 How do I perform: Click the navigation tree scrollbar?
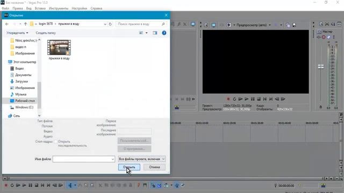point(39,95)
